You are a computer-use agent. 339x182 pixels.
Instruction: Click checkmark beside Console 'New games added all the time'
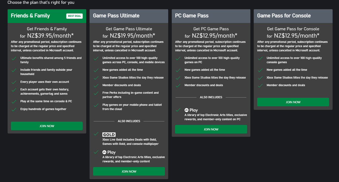(x=260, y=70)
